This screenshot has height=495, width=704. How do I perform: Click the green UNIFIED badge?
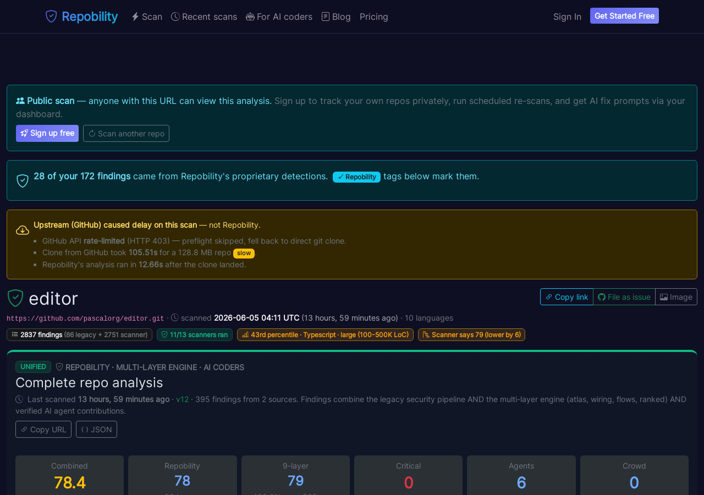33,367
